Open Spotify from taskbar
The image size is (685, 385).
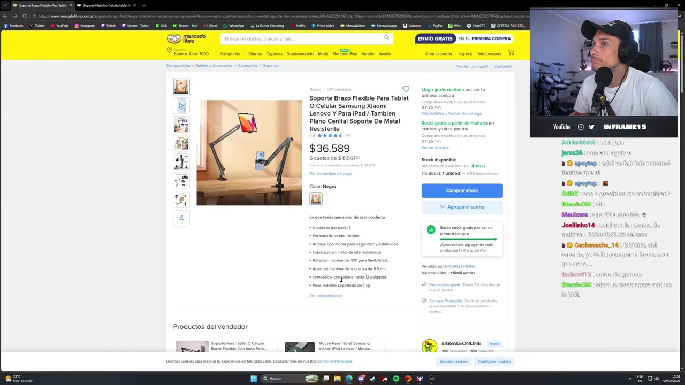396,379
